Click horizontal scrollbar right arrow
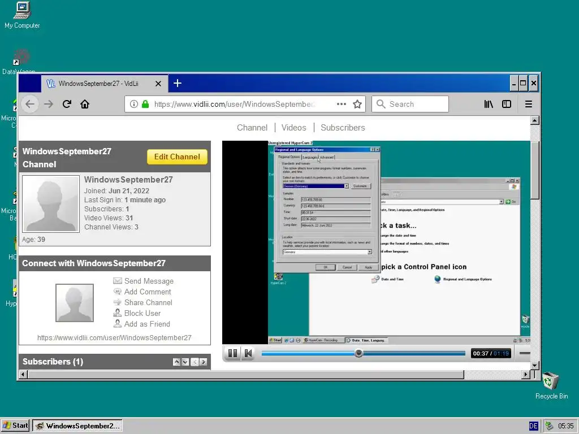Image resolution: width=579 pixels, height=434 pixels. click(x=526, y=375)
